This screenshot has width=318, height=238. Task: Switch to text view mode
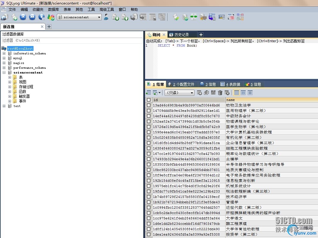250,93
